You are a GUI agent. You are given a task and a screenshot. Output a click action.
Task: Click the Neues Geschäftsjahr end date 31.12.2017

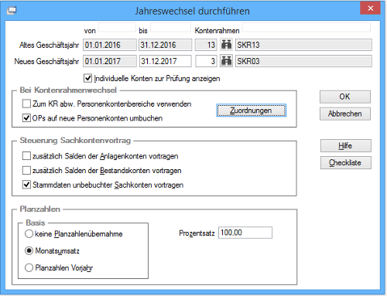tap(166, 61)
